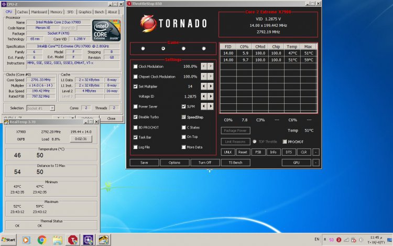This screenshot has height=246, width=393.
Task: Open the Graphics tab in CPU-Z
Action: point(85,12)
